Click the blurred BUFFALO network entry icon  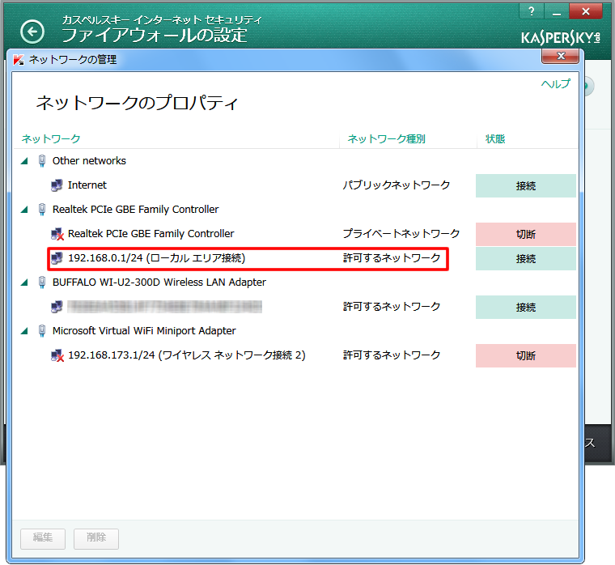pyautogui.click(x=57, y=307)
